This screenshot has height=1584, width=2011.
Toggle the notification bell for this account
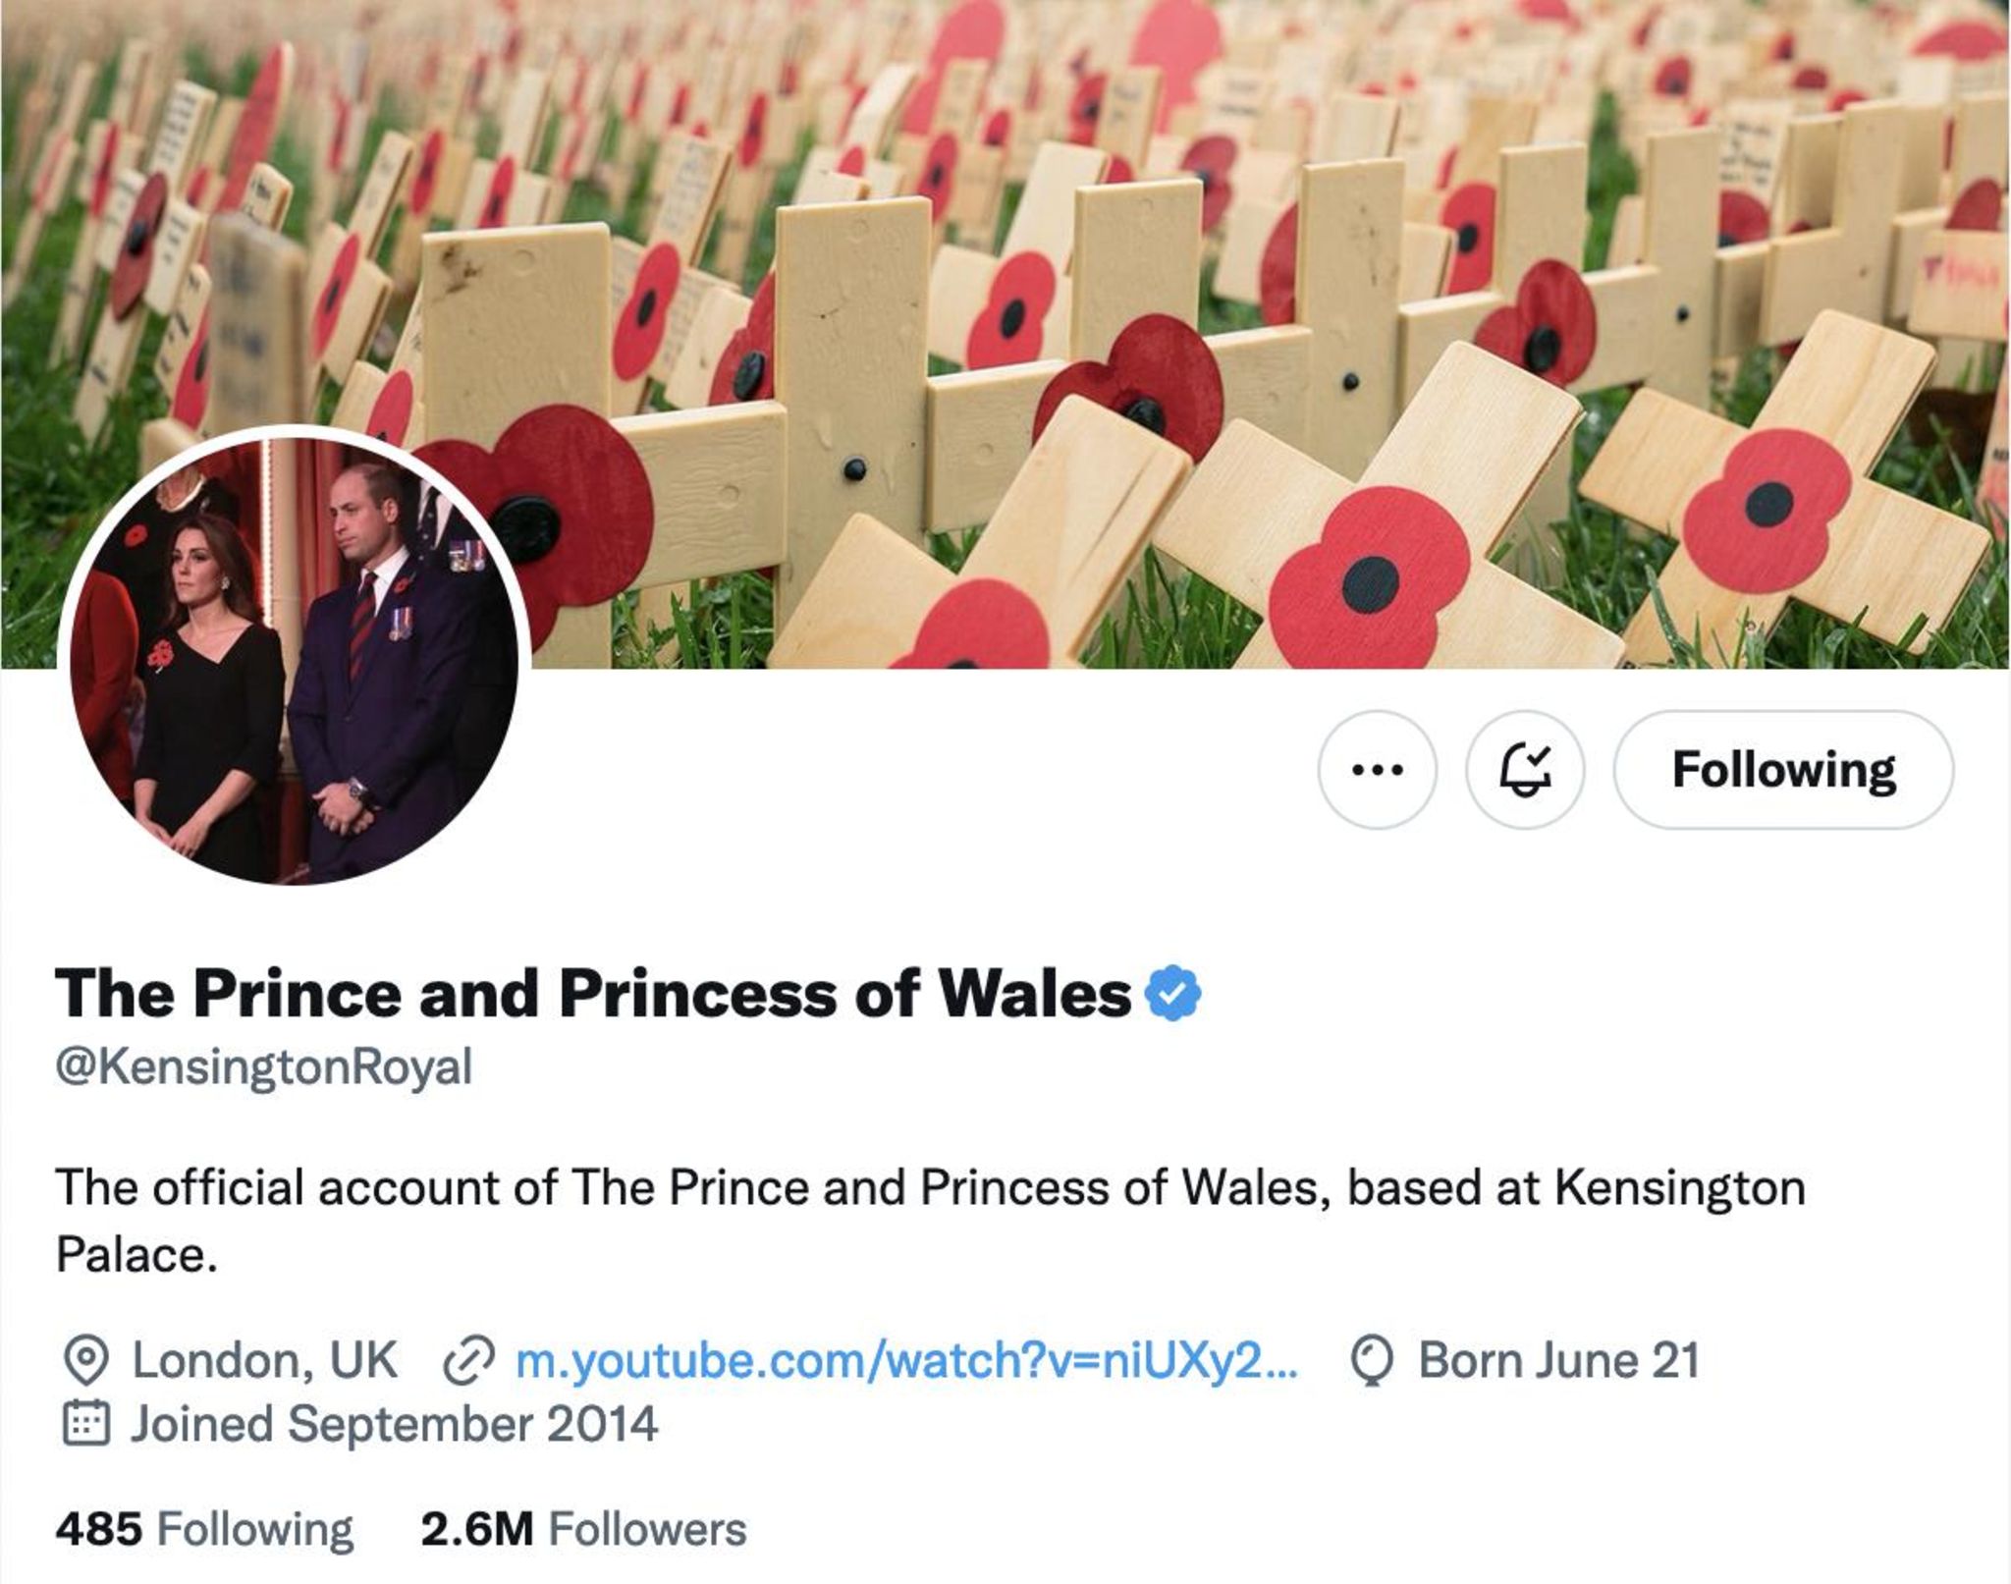(1524, 770)
